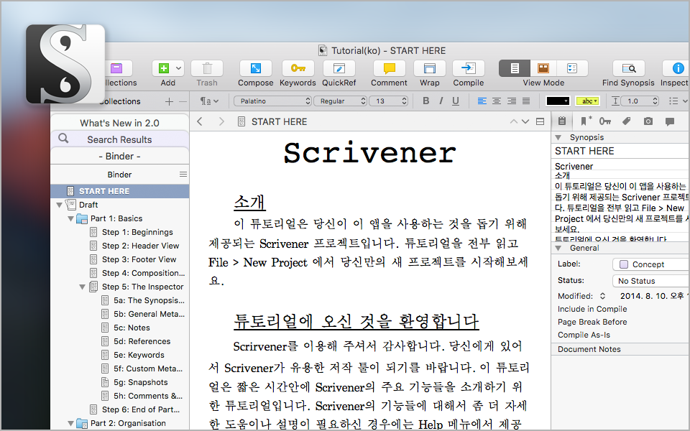Enter Compose full-screen mode
The height and width of the screenshot is (431, 690).
click(255, 68)
